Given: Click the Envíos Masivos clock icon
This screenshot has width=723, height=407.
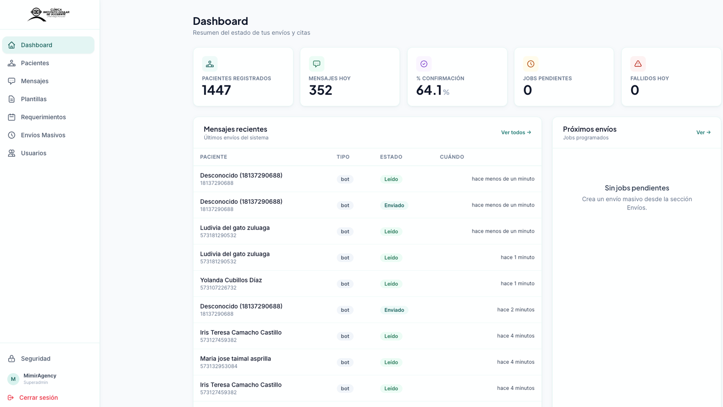Looking at the screenshot, I should coord(12,136).
